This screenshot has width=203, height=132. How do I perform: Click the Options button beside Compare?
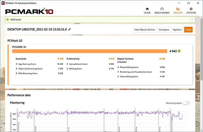[177, 30]
